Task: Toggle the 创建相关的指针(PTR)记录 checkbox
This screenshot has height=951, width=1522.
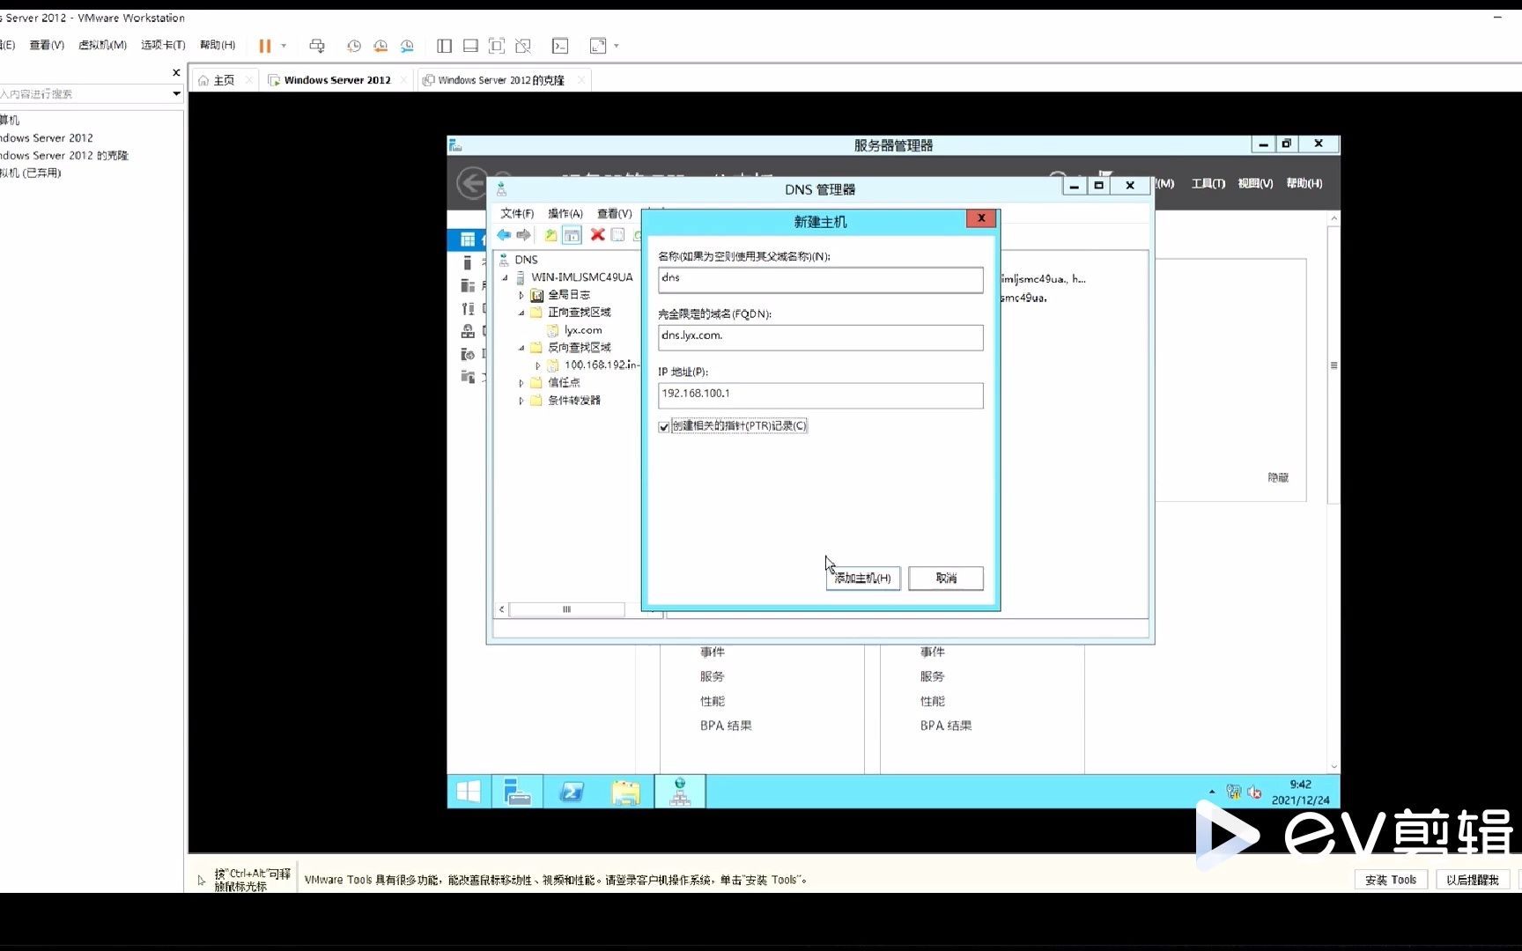Action: coord(664,427)
